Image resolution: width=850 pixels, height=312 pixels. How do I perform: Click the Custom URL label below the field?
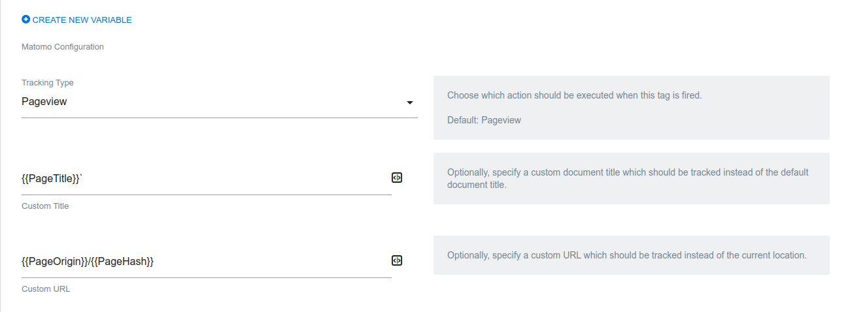pyautogui.click(x=46, y=289)
